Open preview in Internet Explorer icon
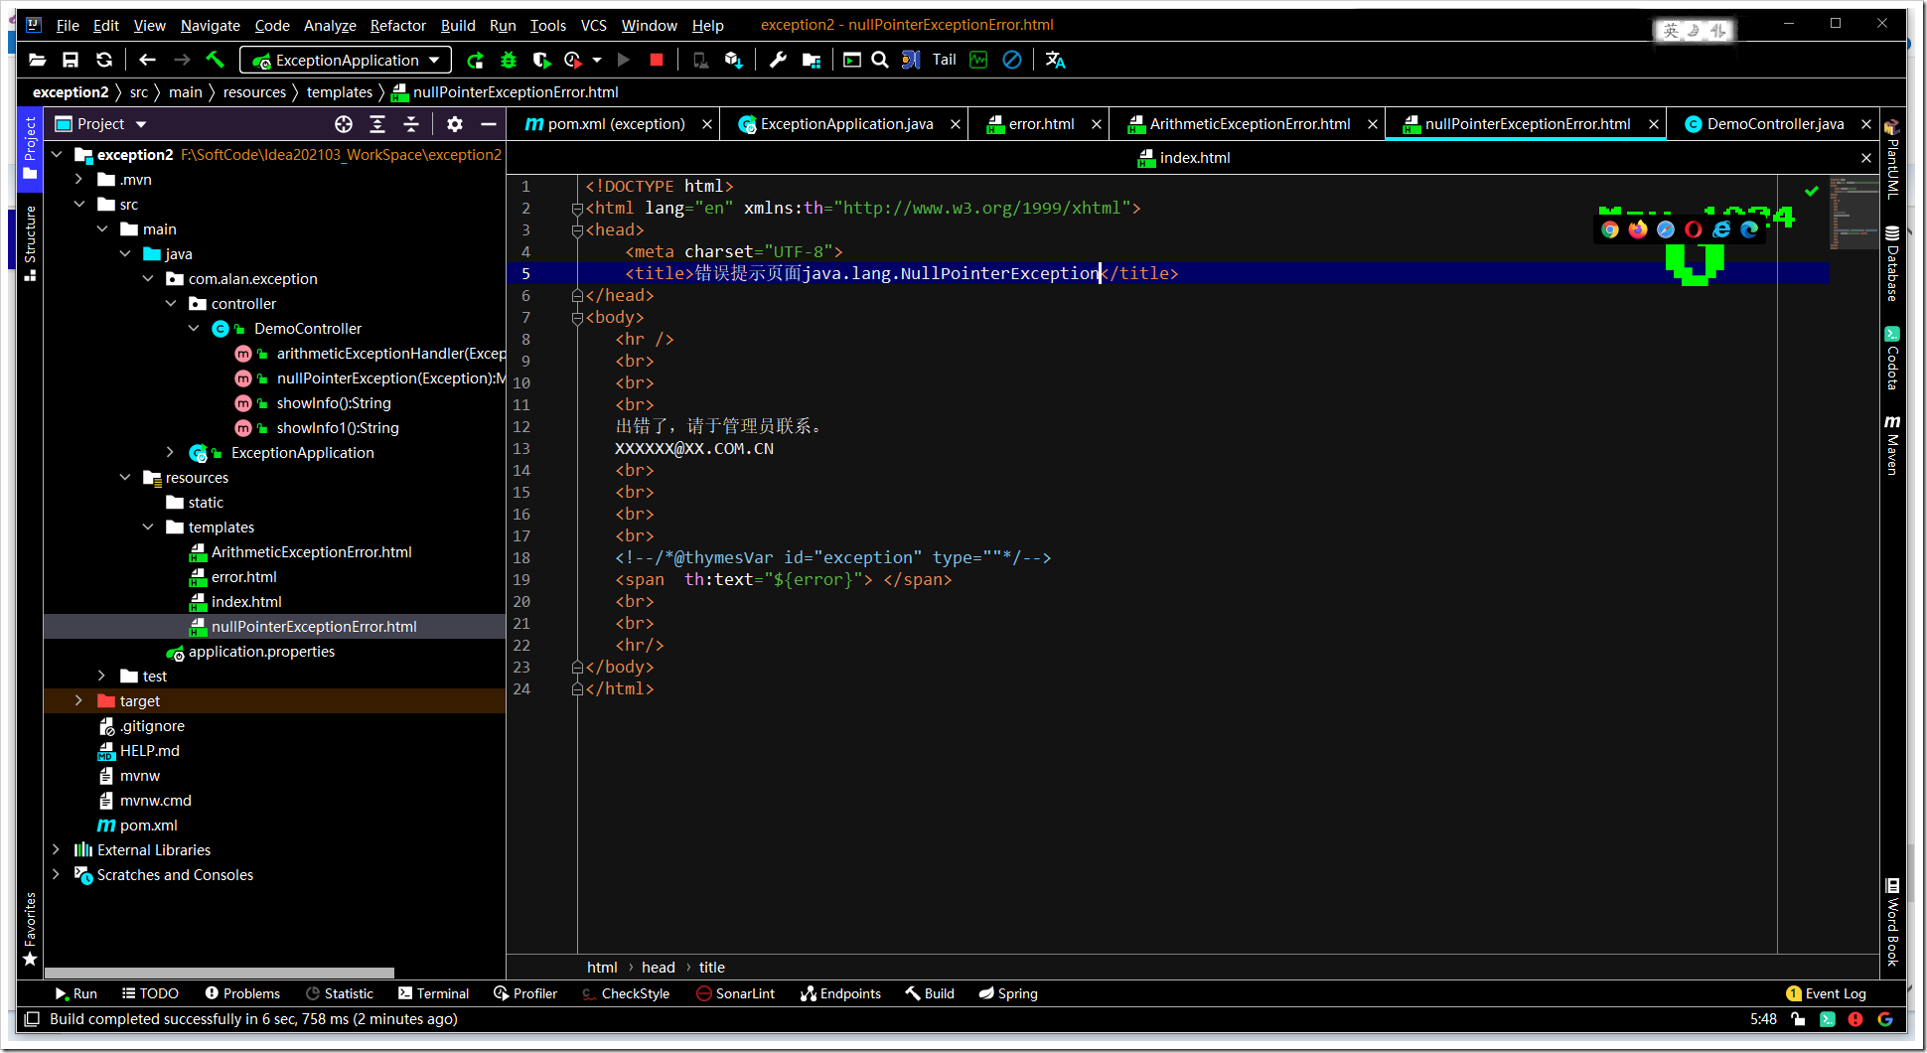1927x1053 pixels. [x=1721, y=229]
